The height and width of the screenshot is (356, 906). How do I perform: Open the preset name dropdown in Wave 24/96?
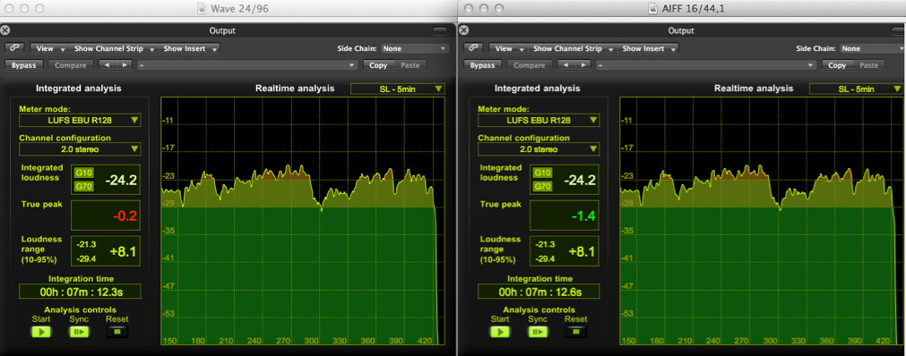pyautogui.click(x=247, y=65)
